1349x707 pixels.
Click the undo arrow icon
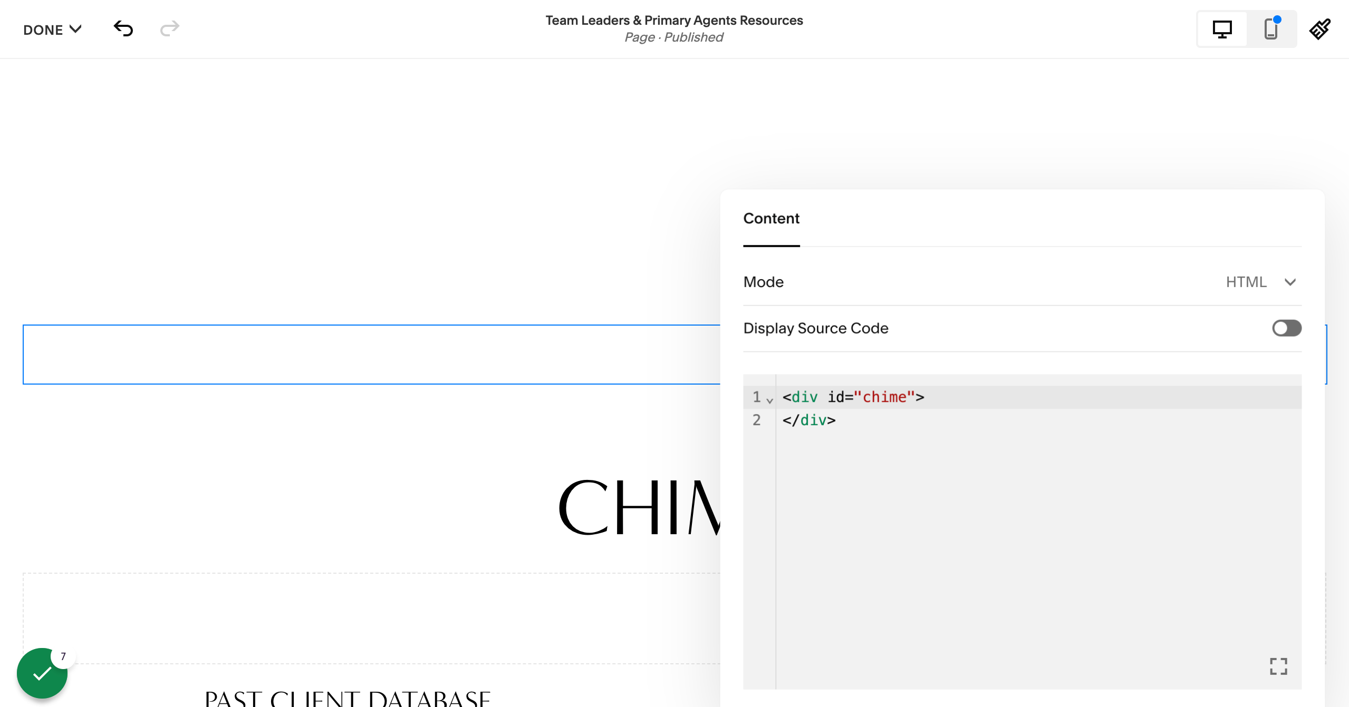point(123,28)
